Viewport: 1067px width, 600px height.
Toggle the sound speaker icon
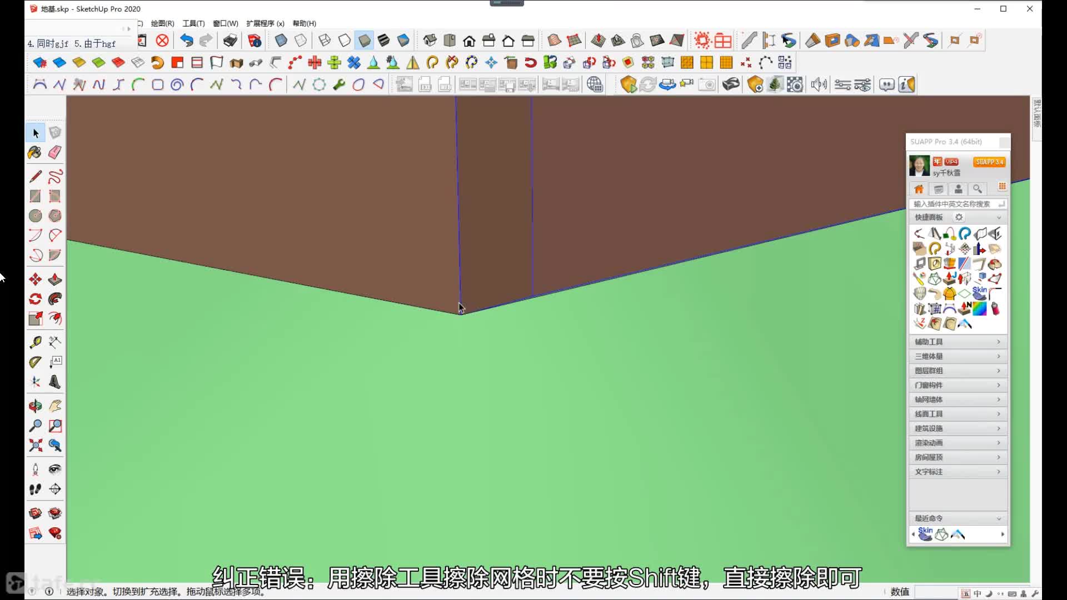coord(819,84)
